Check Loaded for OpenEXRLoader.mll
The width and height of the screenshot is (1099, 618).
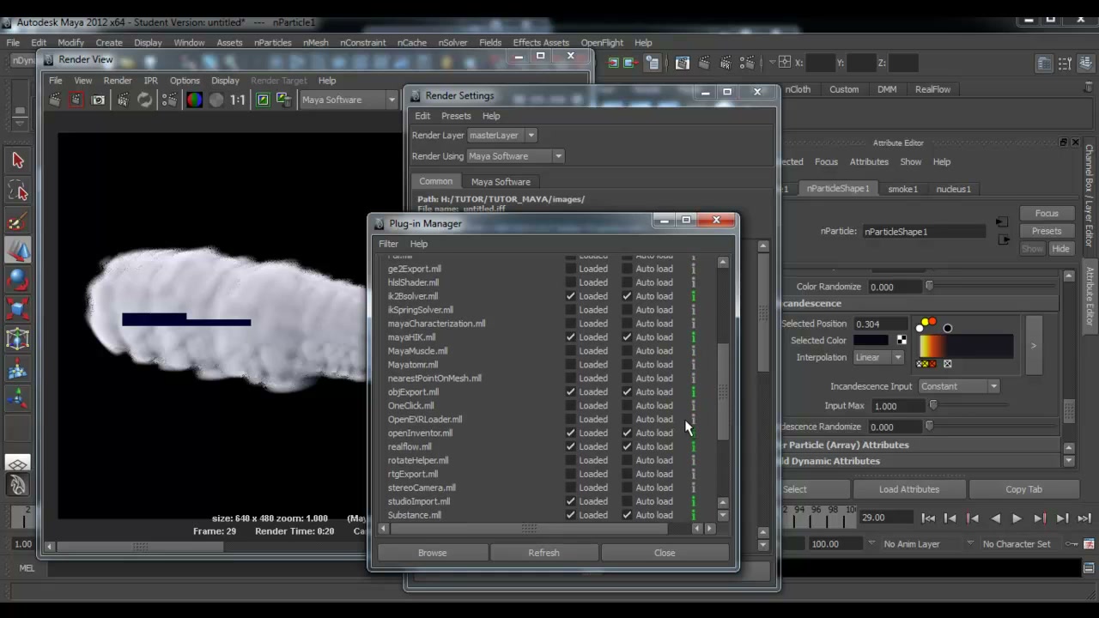point(571,420)
